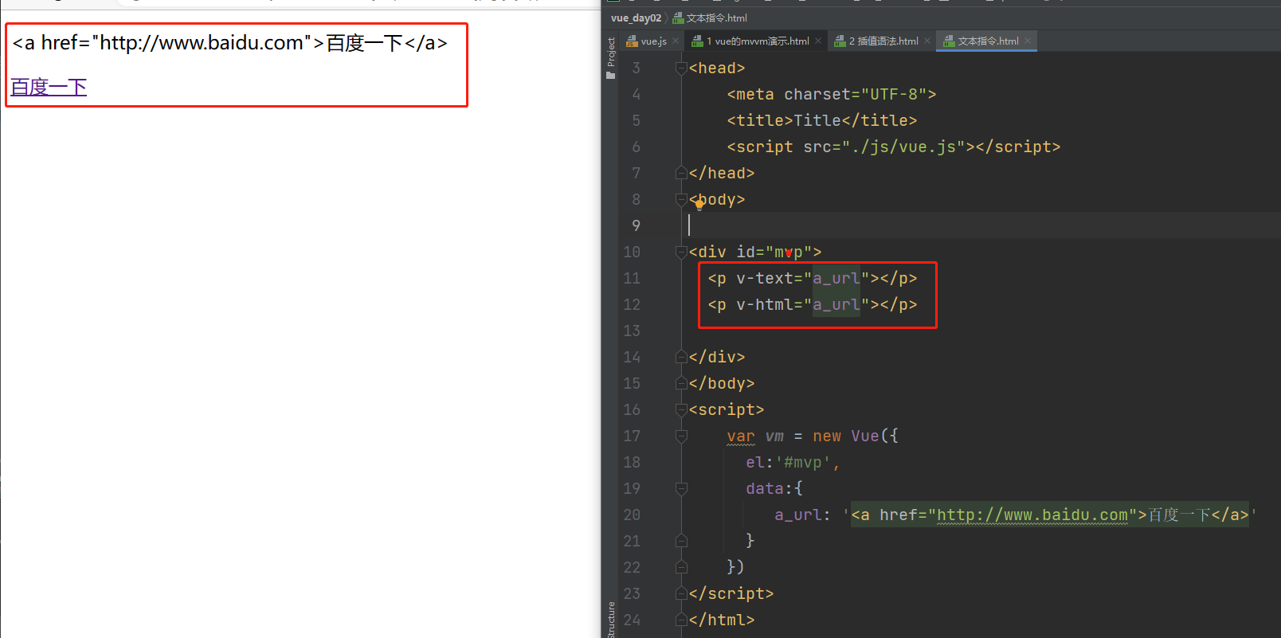
Task: Close the 1 vue的mvvm演示.html tab
Action: tap(818, 41)
